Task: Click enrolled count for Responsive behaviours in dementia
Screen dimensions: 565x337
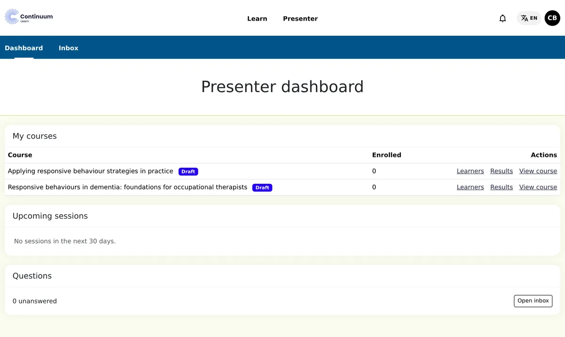Action: [374, 187]
